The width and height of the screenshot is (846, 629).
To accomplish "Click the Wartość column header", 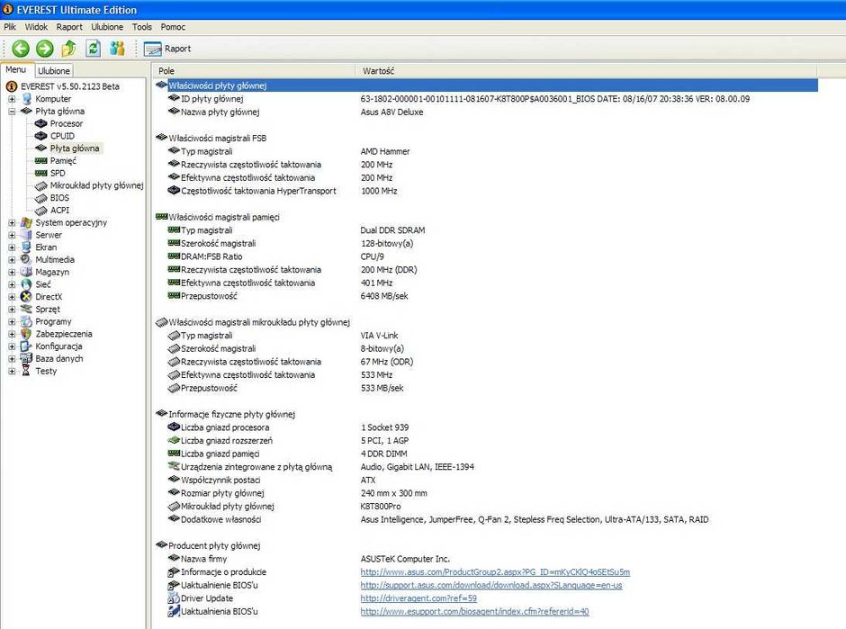I will 587,71.
